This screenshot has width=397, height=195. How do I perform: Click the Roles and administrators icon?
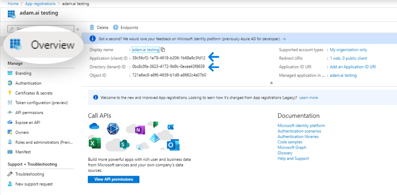[10, 142]
